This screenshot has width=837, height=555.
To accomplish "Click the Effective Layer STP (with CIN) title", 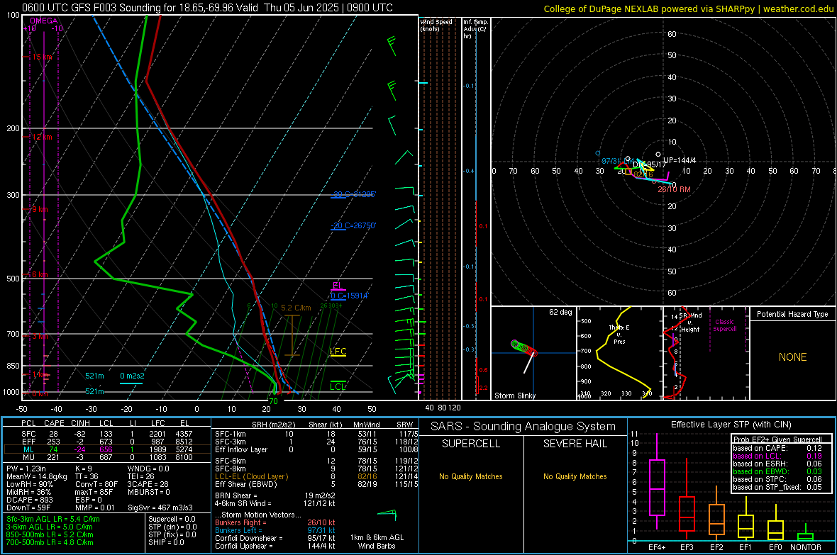I will [x=731, y=425].
